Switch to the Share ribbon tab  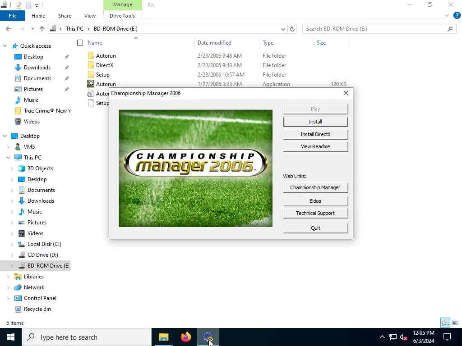click(x=65, y=16)
